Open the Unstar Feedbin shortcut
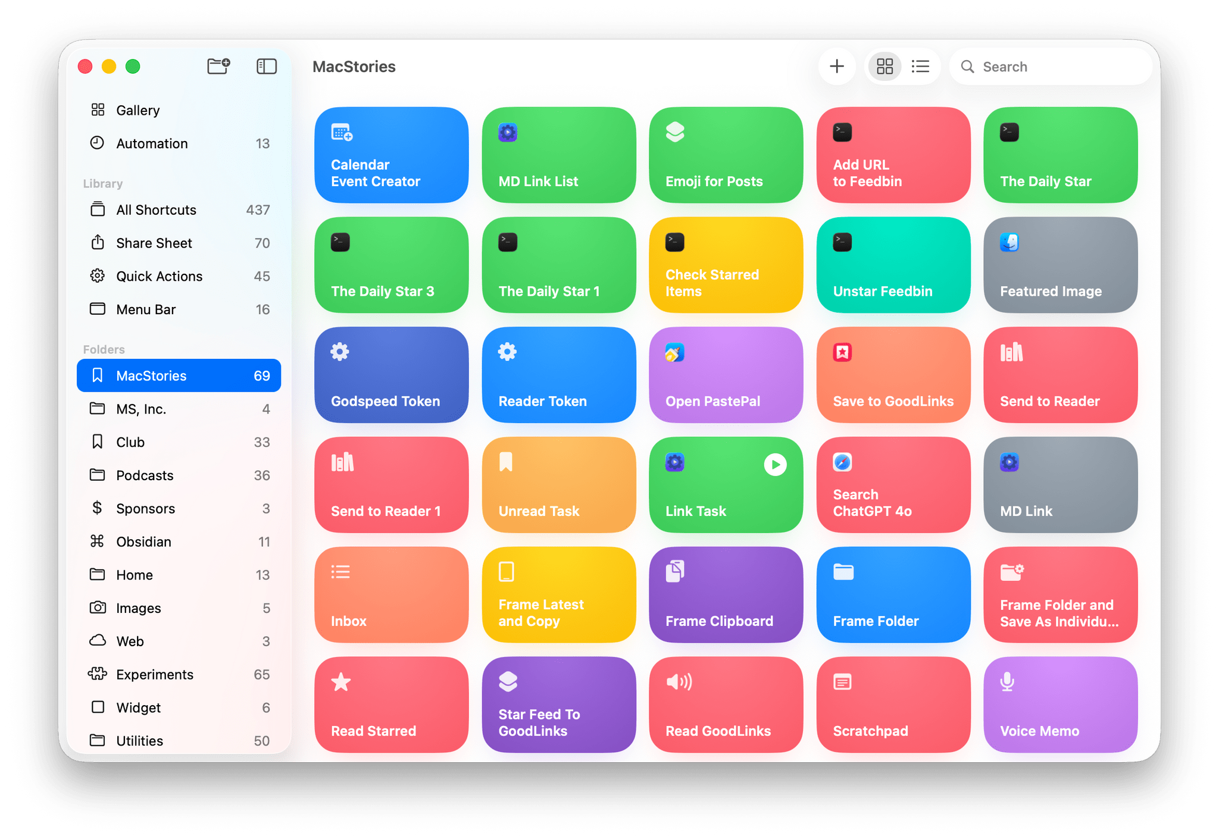 tap(893, 265)
